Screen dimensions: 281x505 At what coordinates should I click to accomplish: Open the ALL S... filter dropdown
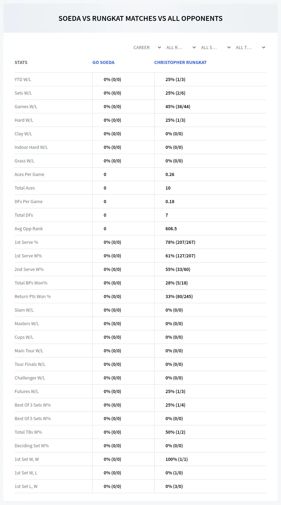[215, 47]
